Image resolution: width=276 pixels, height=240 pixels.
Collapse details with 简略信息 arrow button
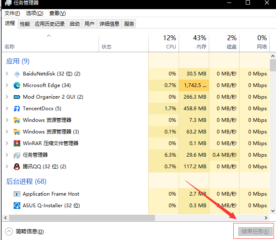[x=9, y=231]
